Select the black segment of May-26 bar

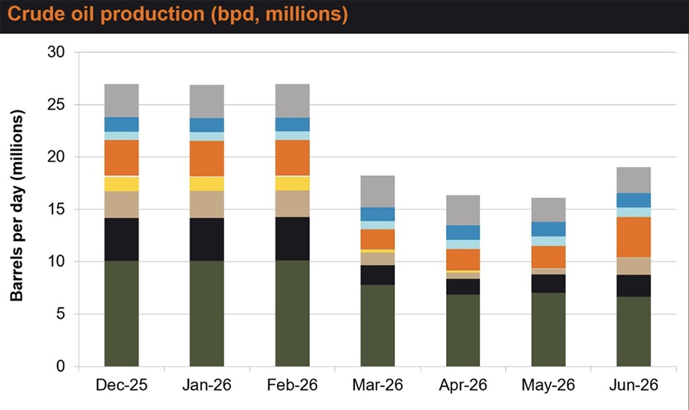coord(548,284)
